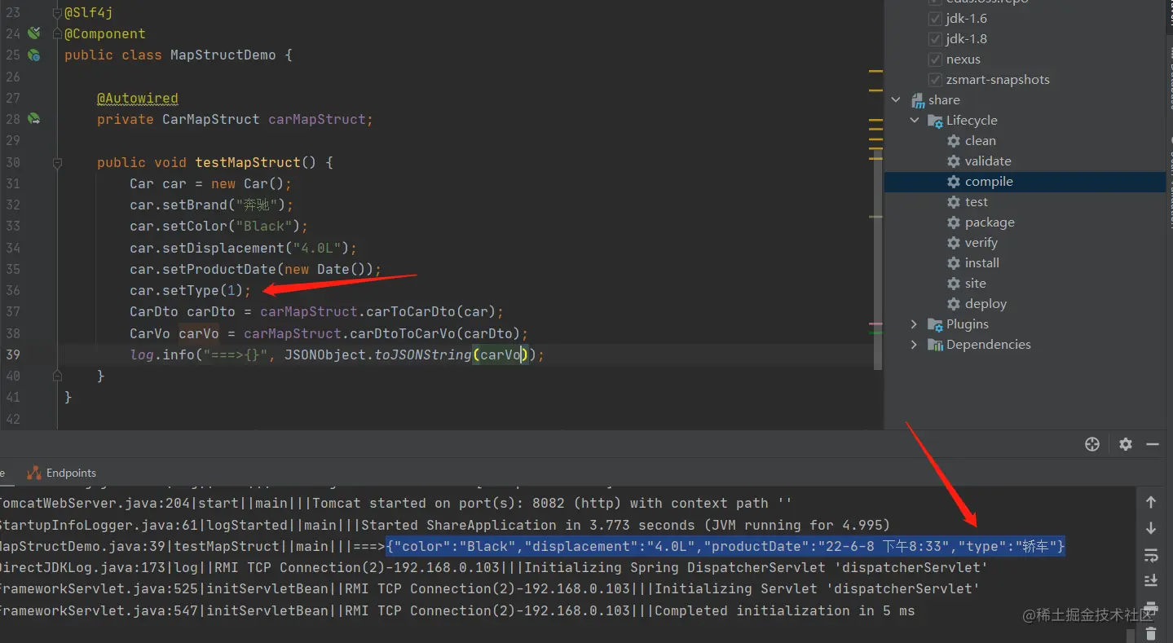1173x643 pixels.
Task: Click the Spring bean gutter icon beside @Component
Action: click(33, 33)
